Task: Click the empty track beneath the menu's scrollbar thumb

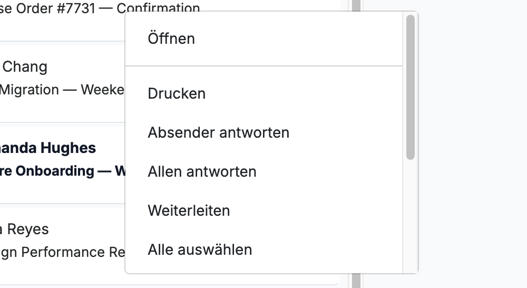Action: (x=411, y=215)
